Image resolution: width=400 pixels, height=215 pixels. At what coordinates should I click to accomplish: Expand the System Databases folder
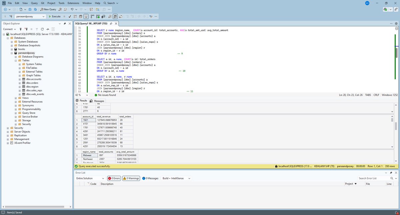pos(12,42)
